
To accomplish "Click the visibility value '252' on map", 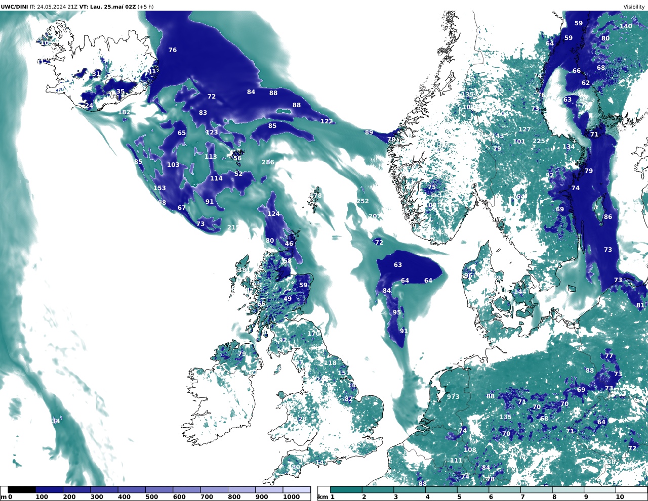I will 362,201.
